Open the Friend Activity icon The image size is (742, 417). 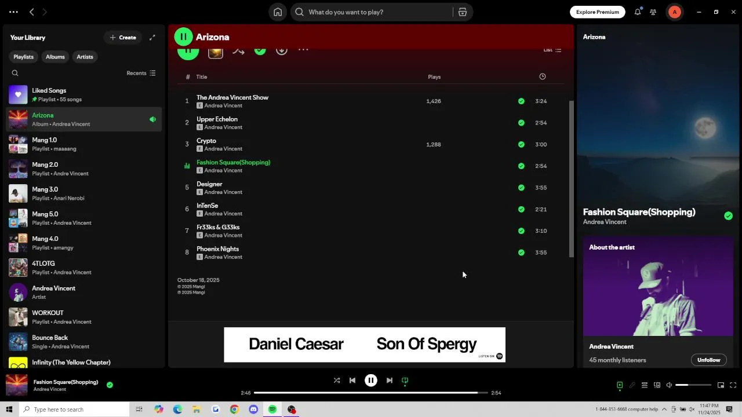[x=653, y=12]
